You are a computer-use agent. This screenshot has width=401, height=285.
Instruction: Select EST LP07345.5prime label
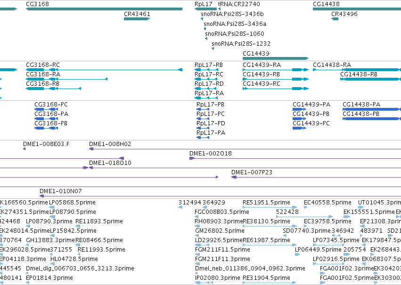[336, 240]
